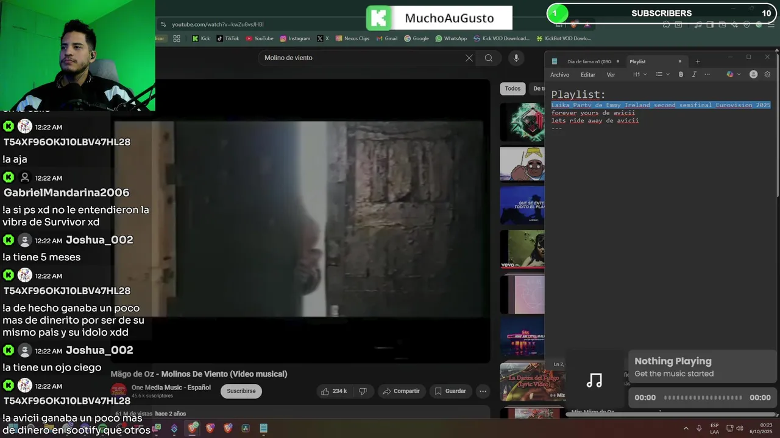Save video with Guardar button
780x438 pixels.
(450, 391)
